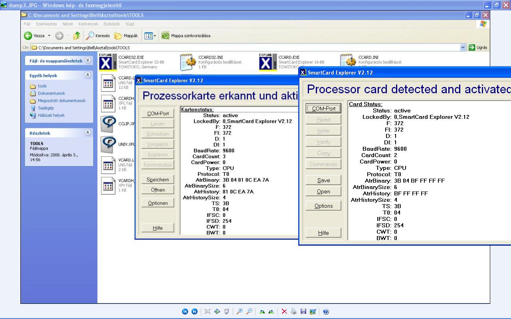Open the Dokumentumok link
The image size is (511, 319).
pos(51,93)
